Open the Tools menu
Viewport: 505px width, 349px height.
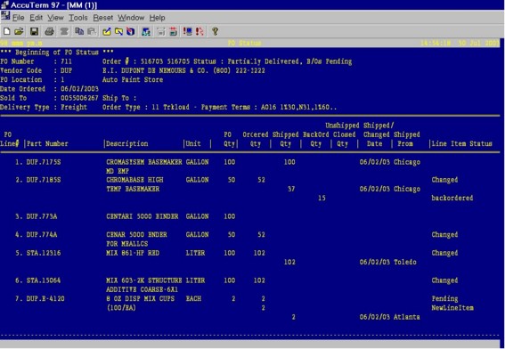pyautogui.click(x=78, y=18)
